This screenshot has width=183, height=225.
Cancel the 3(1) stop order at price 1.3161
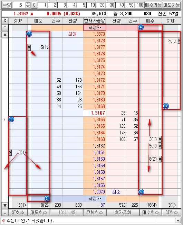(10, 152)
